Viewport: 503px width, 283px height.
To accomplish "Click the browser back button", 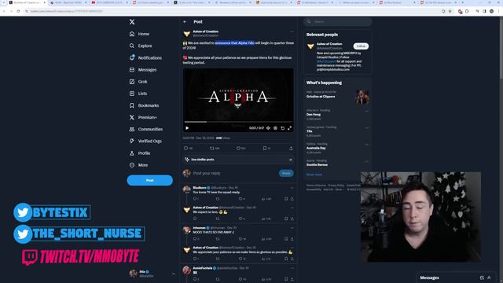I will coord(4,11).
